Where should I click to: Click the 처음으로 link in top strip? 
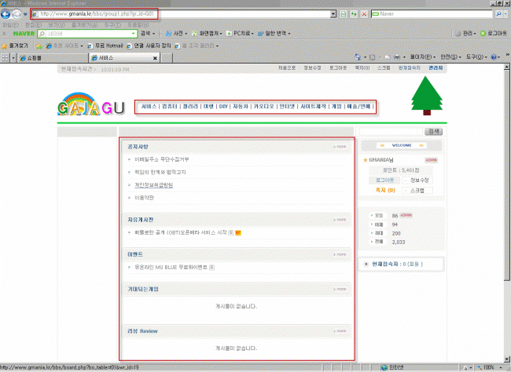[287, 67]
